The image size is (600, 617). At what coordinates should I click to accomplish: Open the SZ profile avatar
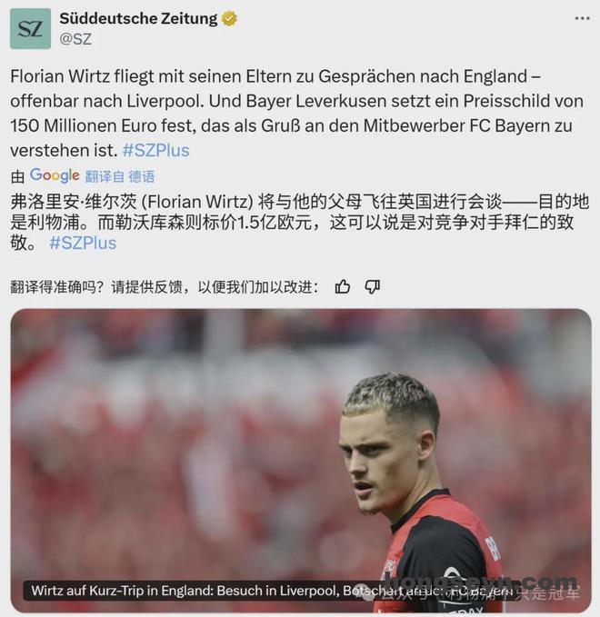click(x=30, y=29)
